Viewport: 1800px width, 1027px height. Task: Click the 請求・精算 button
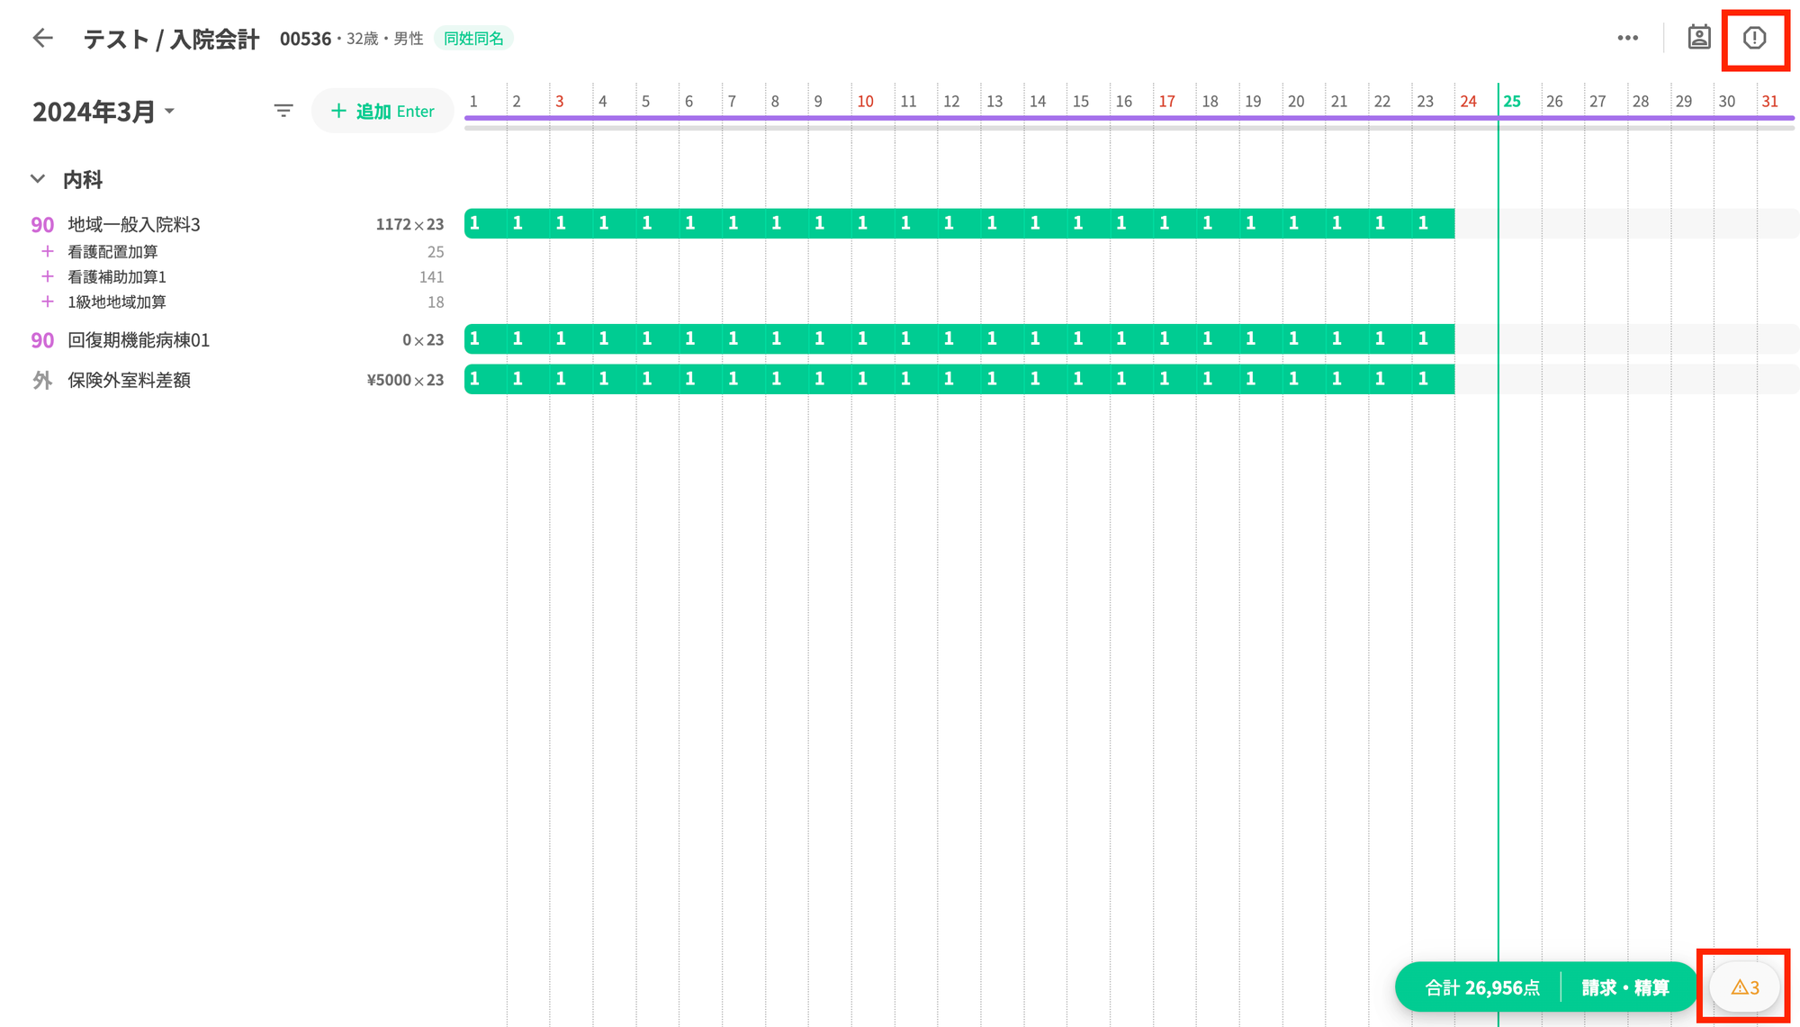click(1625, 987)
